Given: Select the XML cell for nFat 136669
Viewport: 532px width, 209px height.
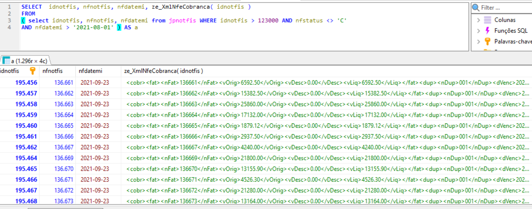Looking at the screenshot, I should point(326,158).
